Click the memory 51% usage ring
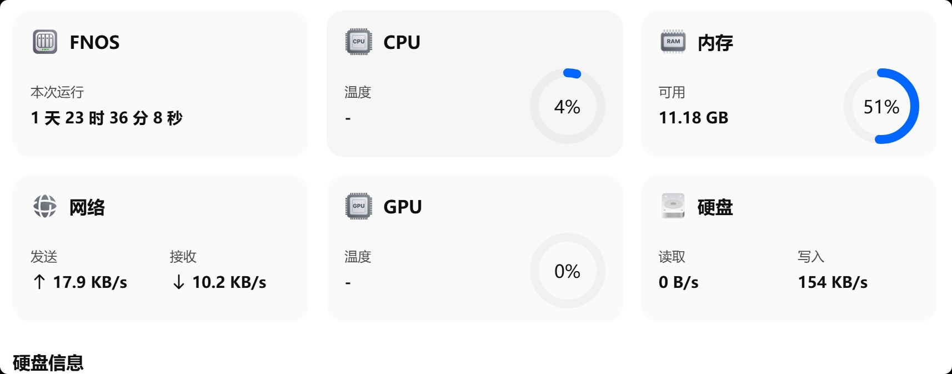 (x=881, y=106)
